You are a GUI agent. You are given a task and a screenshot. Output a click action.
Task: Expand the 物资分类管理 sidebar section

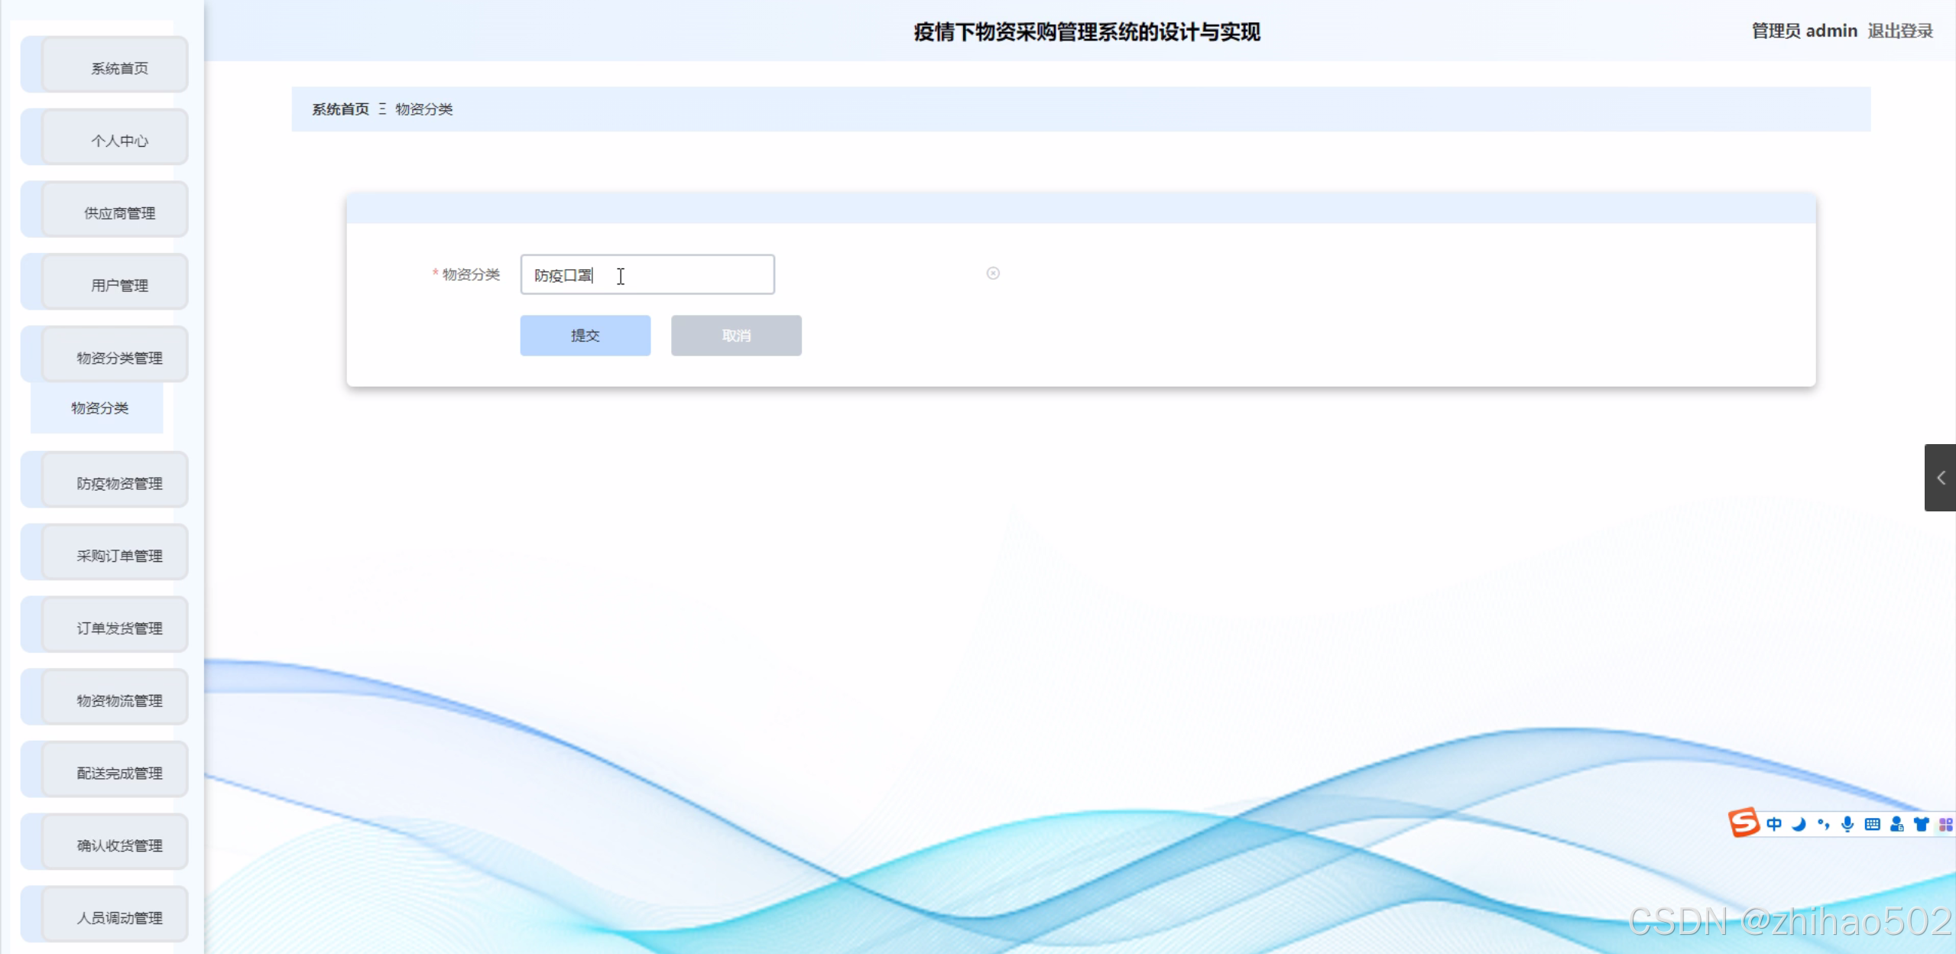pos(118,356)
